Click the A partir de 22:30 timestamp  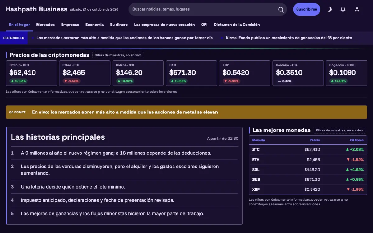[x=223, y=139]
